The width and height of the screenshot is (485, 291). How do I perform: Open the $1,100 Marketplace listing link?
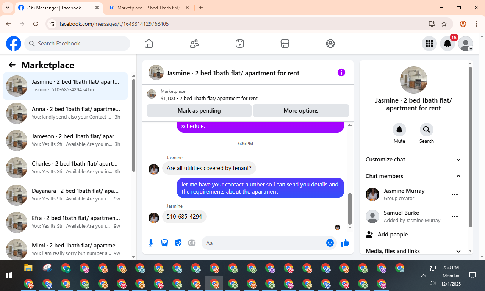(x=209, y=98)
